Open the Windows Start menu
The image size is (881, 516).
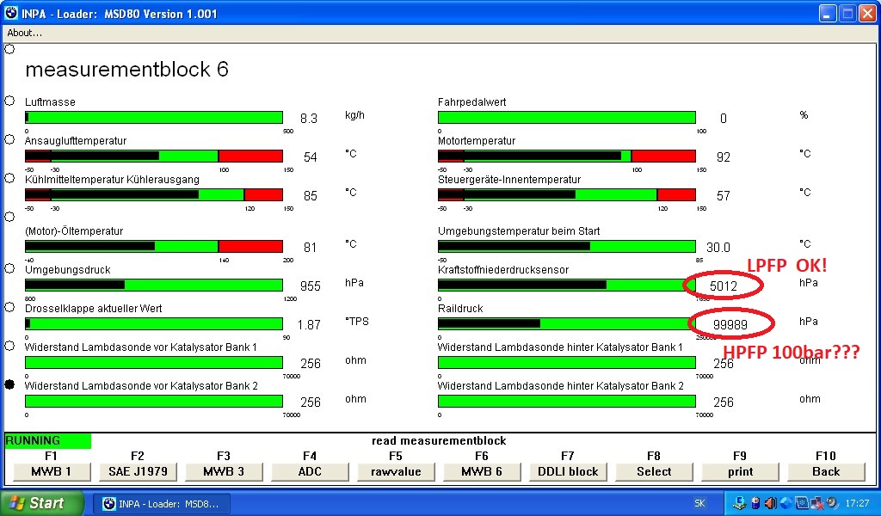pyautogui.click(x=41, y=504)
